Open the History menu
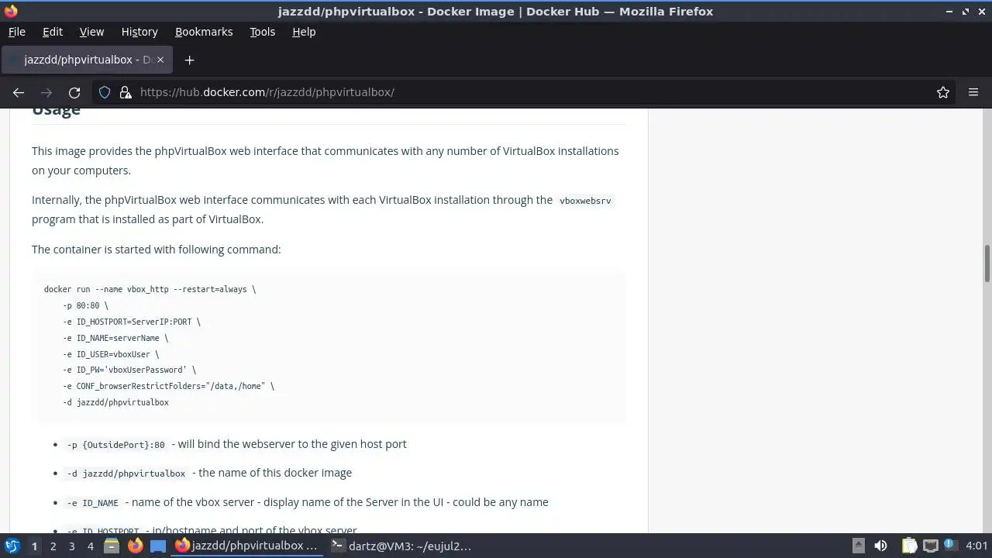The width and height of the screenshot is (992, 558). 139,32
